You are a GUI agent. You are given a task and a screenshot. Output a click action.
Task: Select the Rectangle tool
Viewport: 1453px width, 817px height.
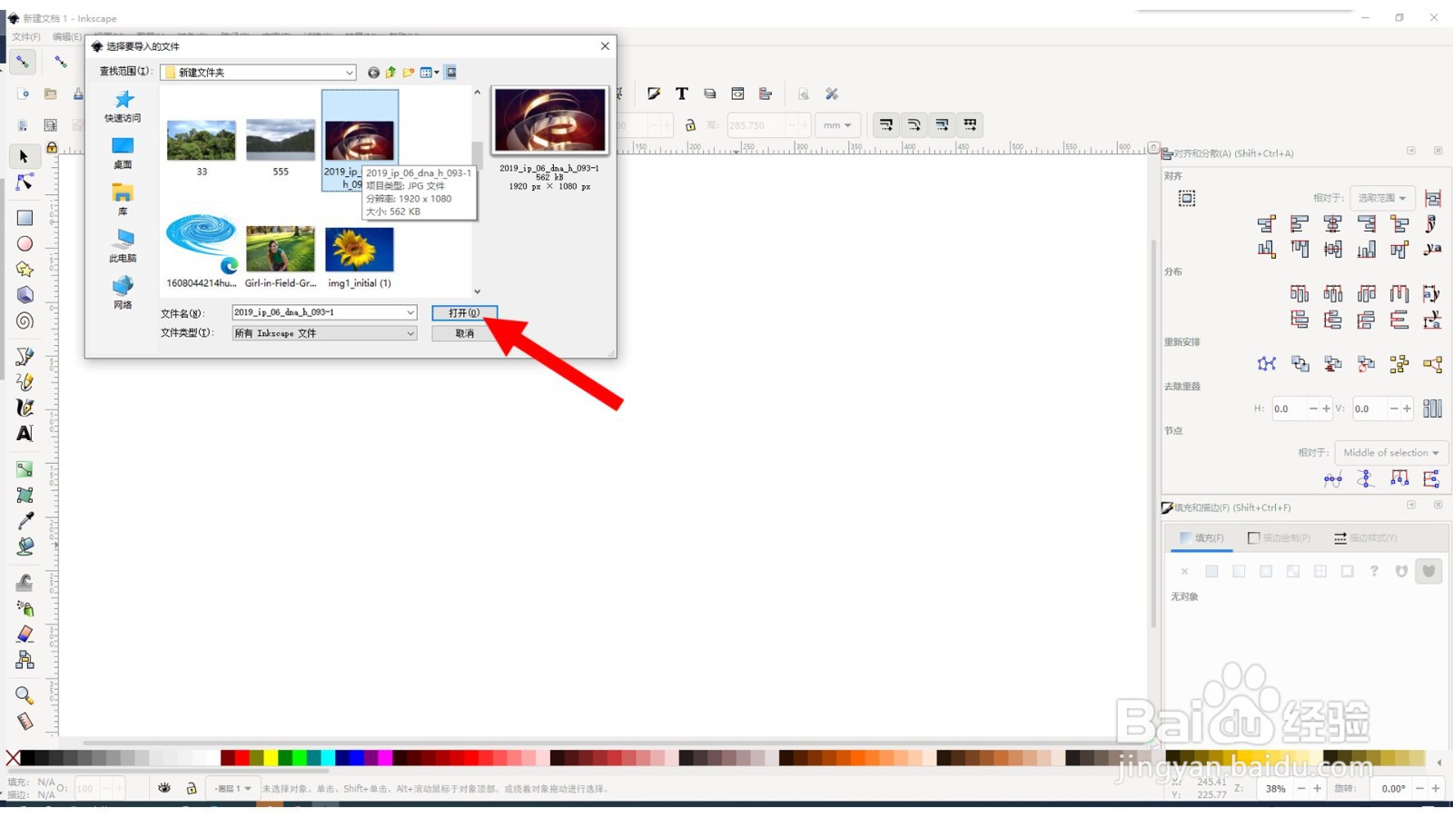(x=25, y=218)
